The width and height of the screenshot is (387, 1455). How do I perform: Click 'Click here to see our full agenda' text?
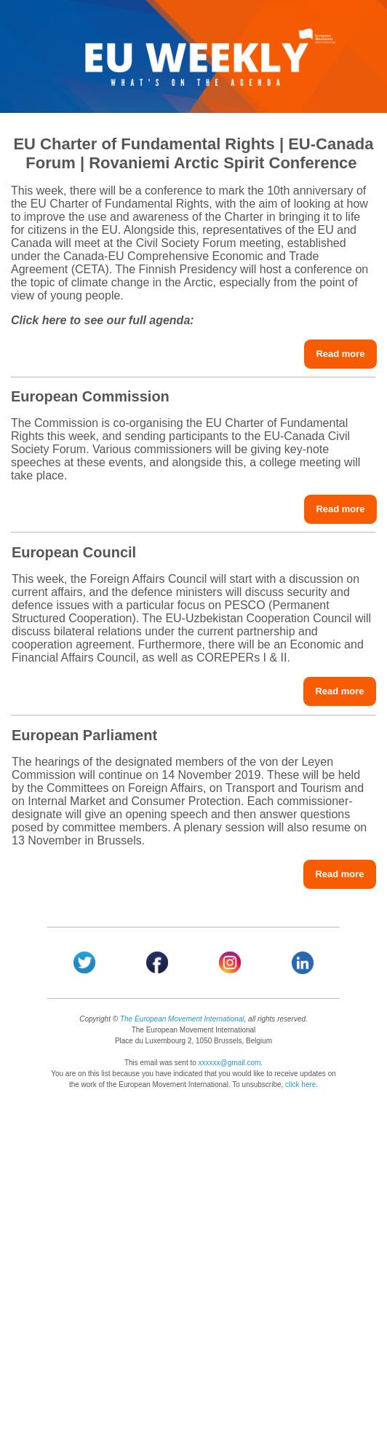pos(103,321)
